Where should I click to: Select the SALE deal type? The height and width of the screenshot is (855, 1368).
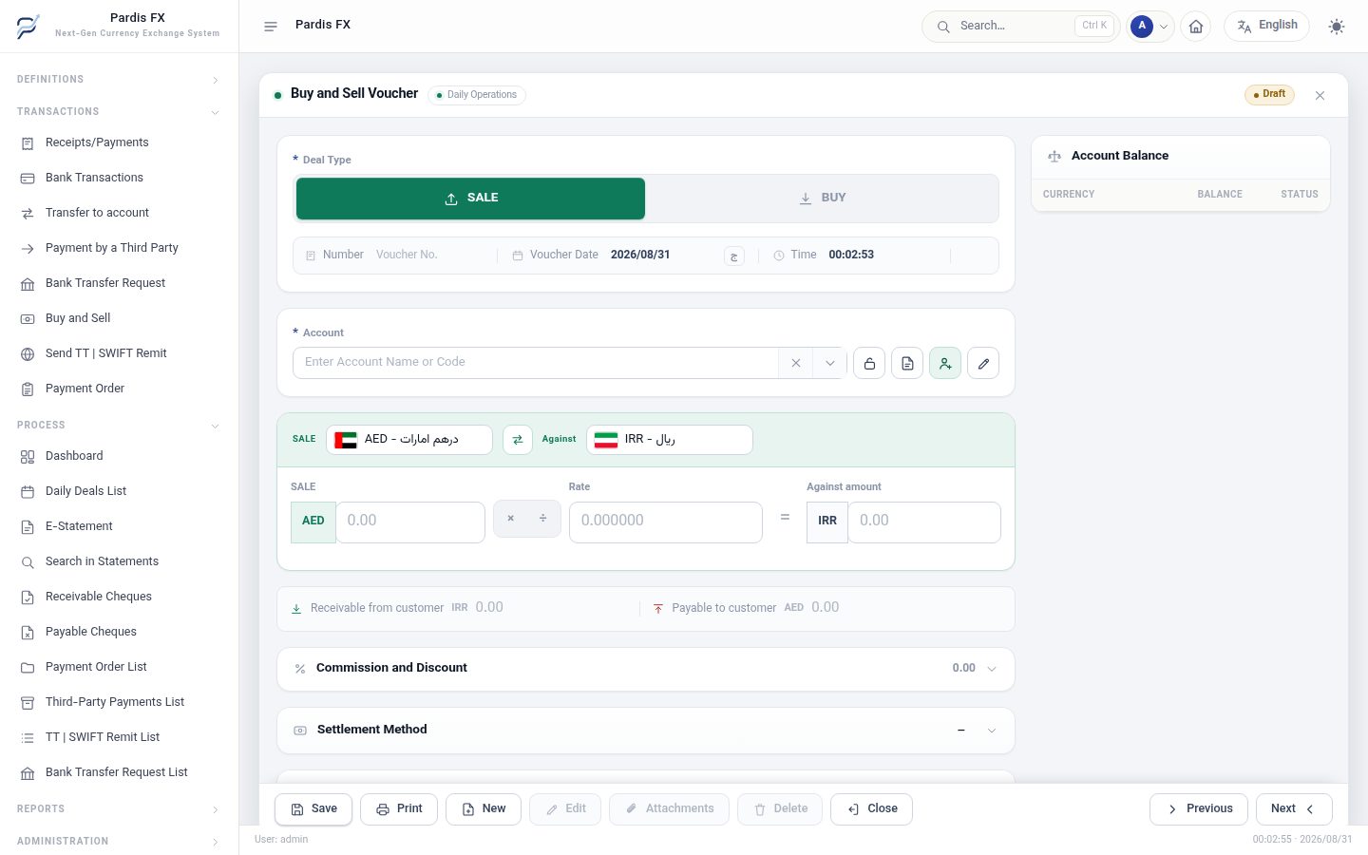(470, 199)
